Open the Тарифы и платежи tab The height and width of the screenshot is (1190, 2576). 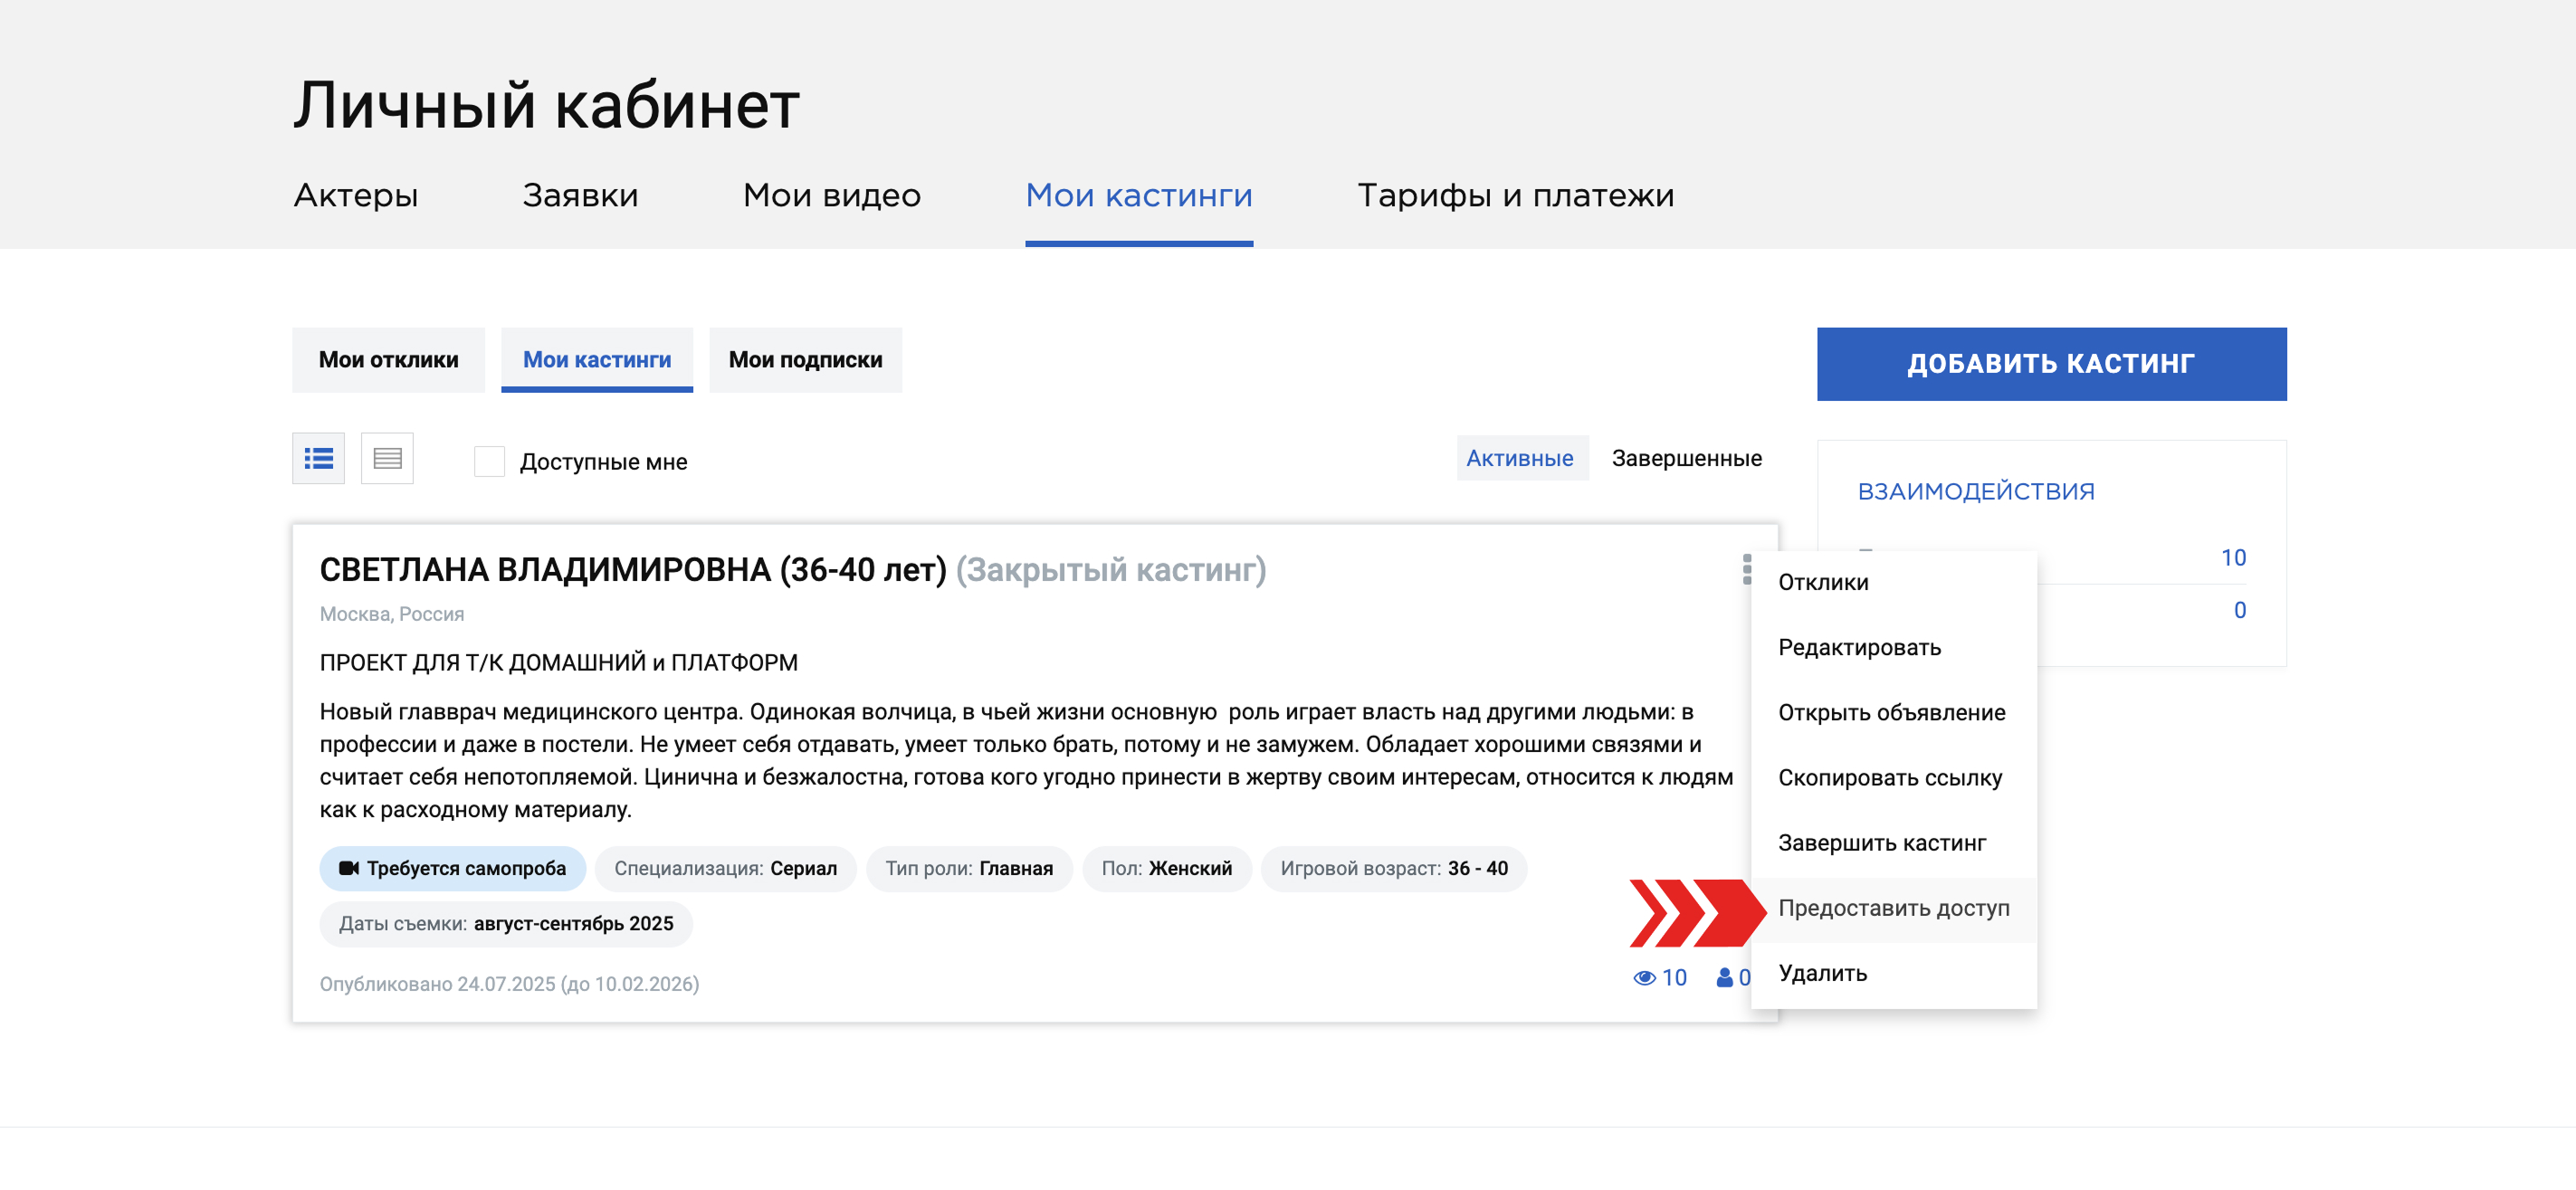(1514, 195)
